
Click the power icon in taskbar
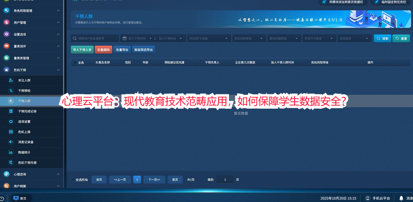2,198
